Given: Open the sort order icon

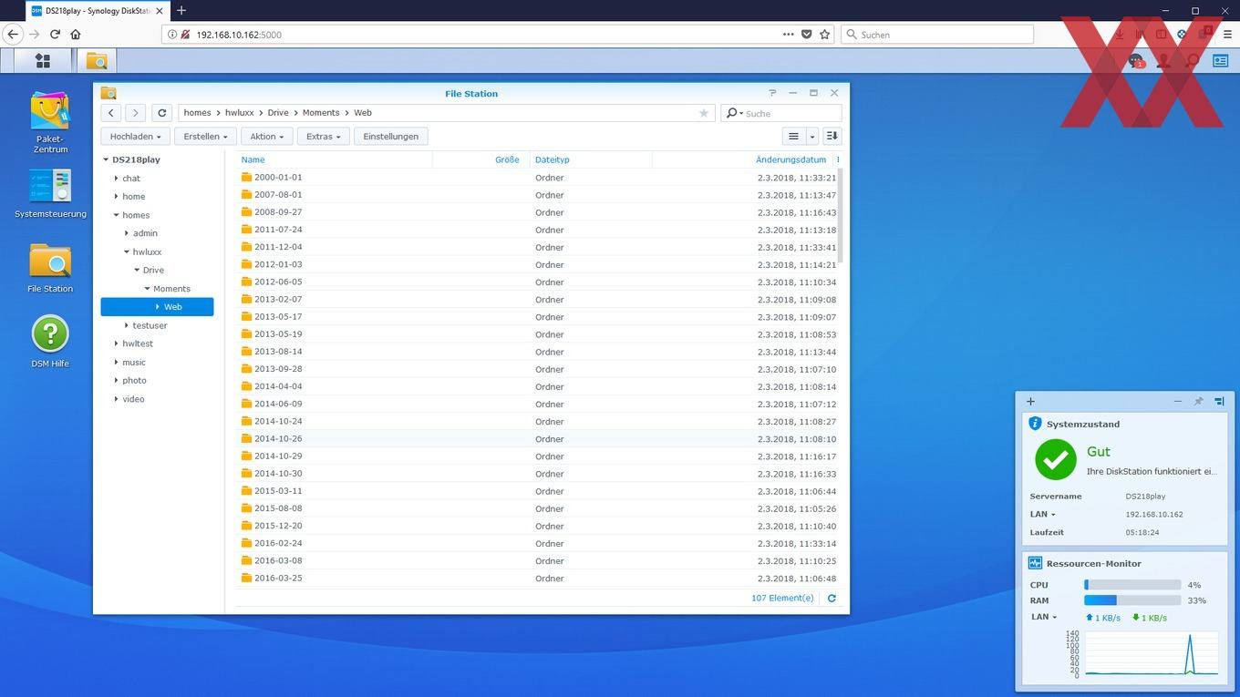Looking at the screenshot, I should point(832,137).
